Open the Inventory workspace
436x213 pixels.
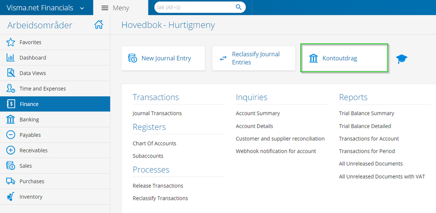click(55, 196)
